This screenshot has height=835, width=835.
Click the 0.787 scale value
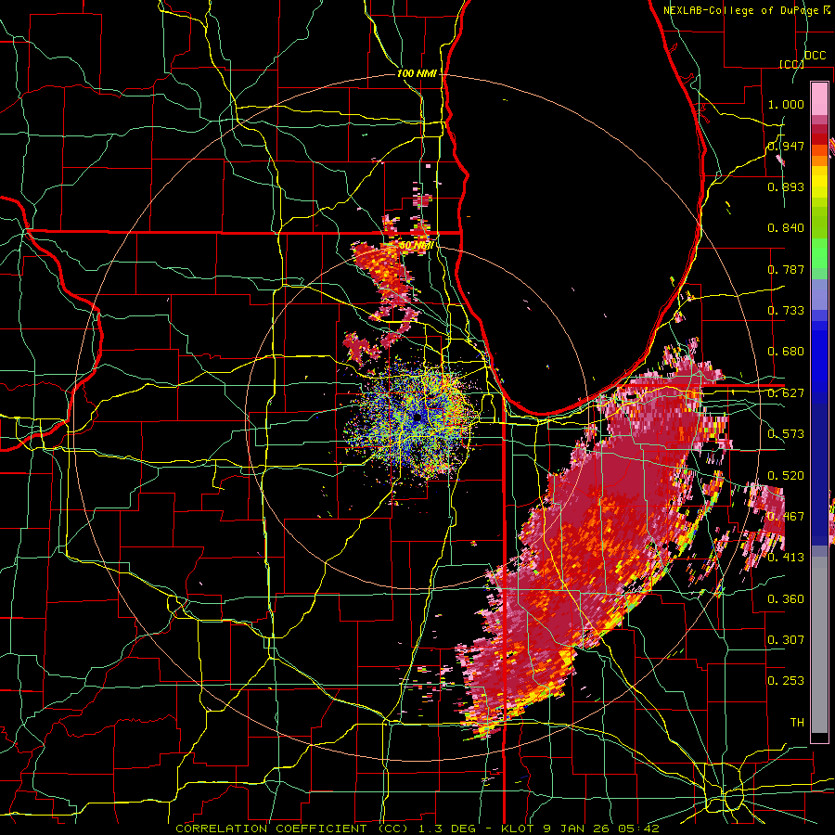point(786,269)
